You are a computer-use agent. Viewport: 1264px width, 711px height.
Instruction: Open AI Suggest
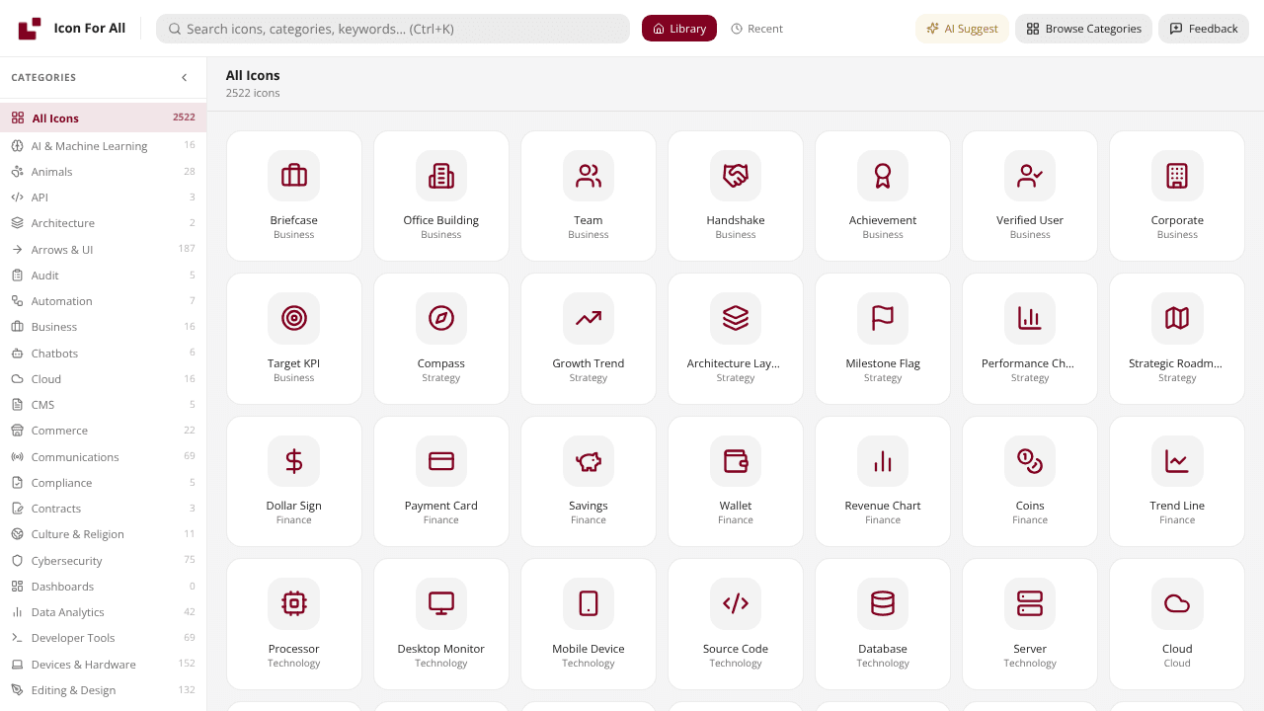(x=962, y=29)
